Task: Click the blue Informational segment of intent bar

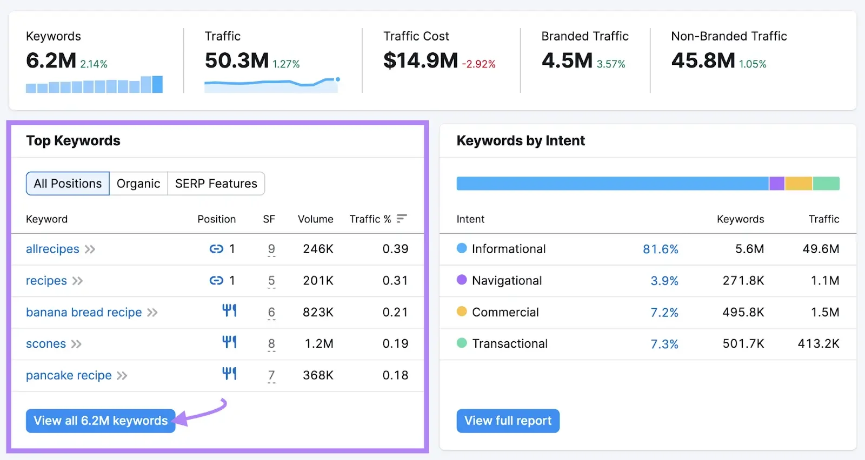Action: pyautogui.click(x=613, y=184)
